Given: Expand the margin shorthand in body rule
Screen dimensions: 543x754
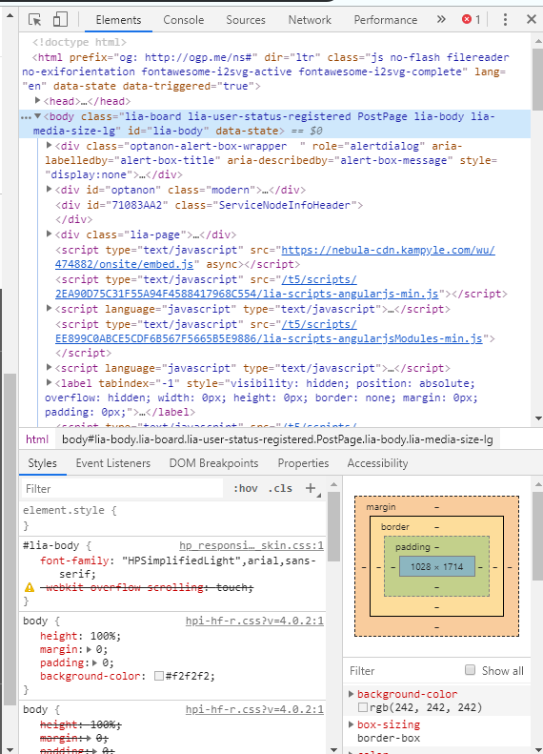Looking at the screenshot, I should pyautogui.click(x=90, y=650).
